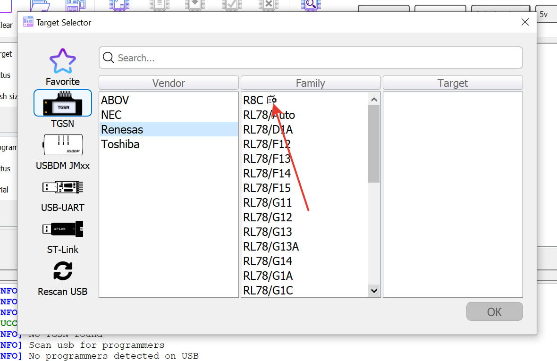This screenshot has width=557, height=361.
Task: Select the ST-Link programmer icon
Action: 62,229
